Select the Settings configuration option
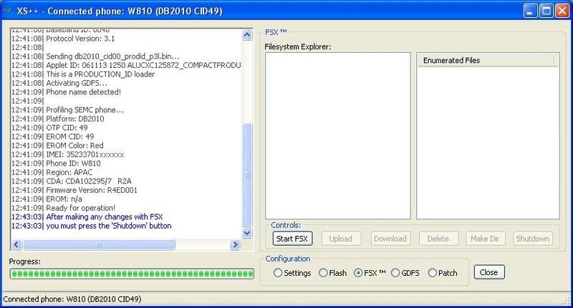The image size is (573, 308). (x=278, y=273)
